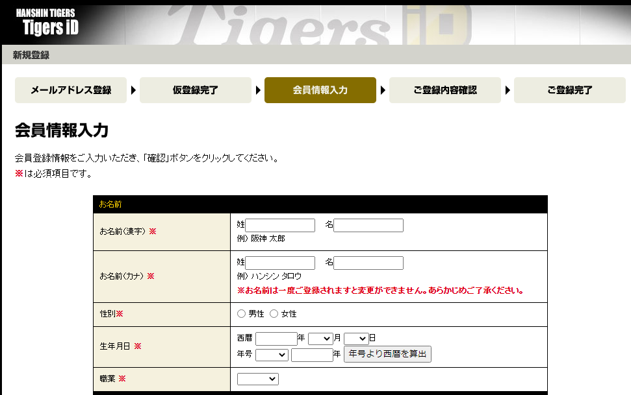Open the 職業 occupation dropdown
The image size is (631, 395).
[257, 379]
